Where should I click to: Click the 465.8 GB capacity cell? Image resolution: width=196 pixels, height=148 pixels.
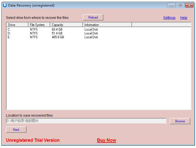pyautogui.click(x=58, y=37)
